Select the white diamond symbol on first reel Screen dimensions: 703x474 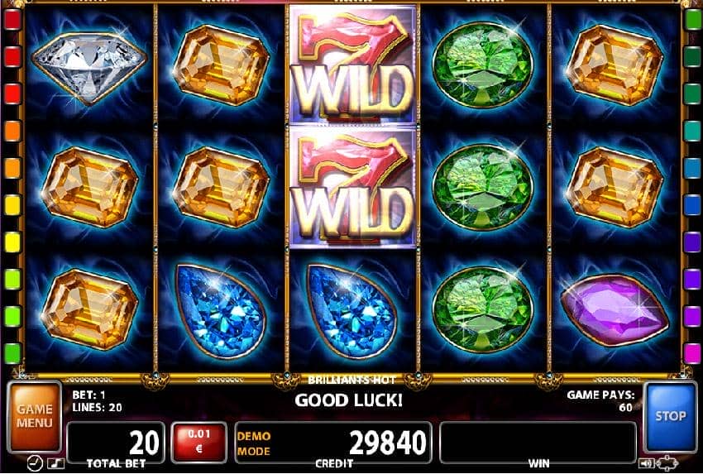pos(89,68)
